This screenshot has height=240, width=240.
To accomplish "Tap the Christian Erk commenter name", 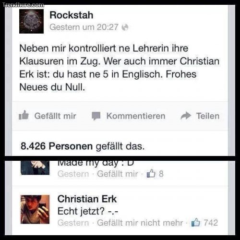I will pyautogui.click(x=87, y=199).
